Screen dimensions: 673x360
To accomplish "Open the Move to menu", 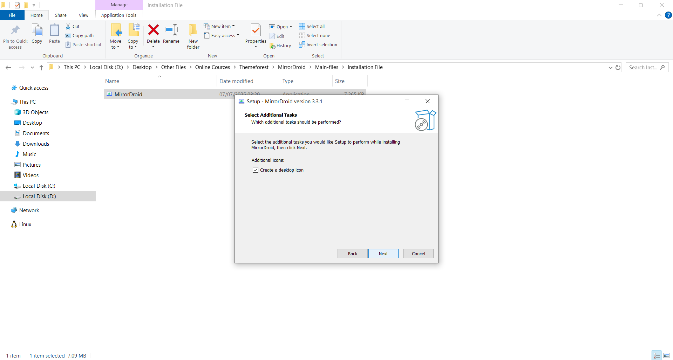I will pyautogui.click(x=115, y=36).
